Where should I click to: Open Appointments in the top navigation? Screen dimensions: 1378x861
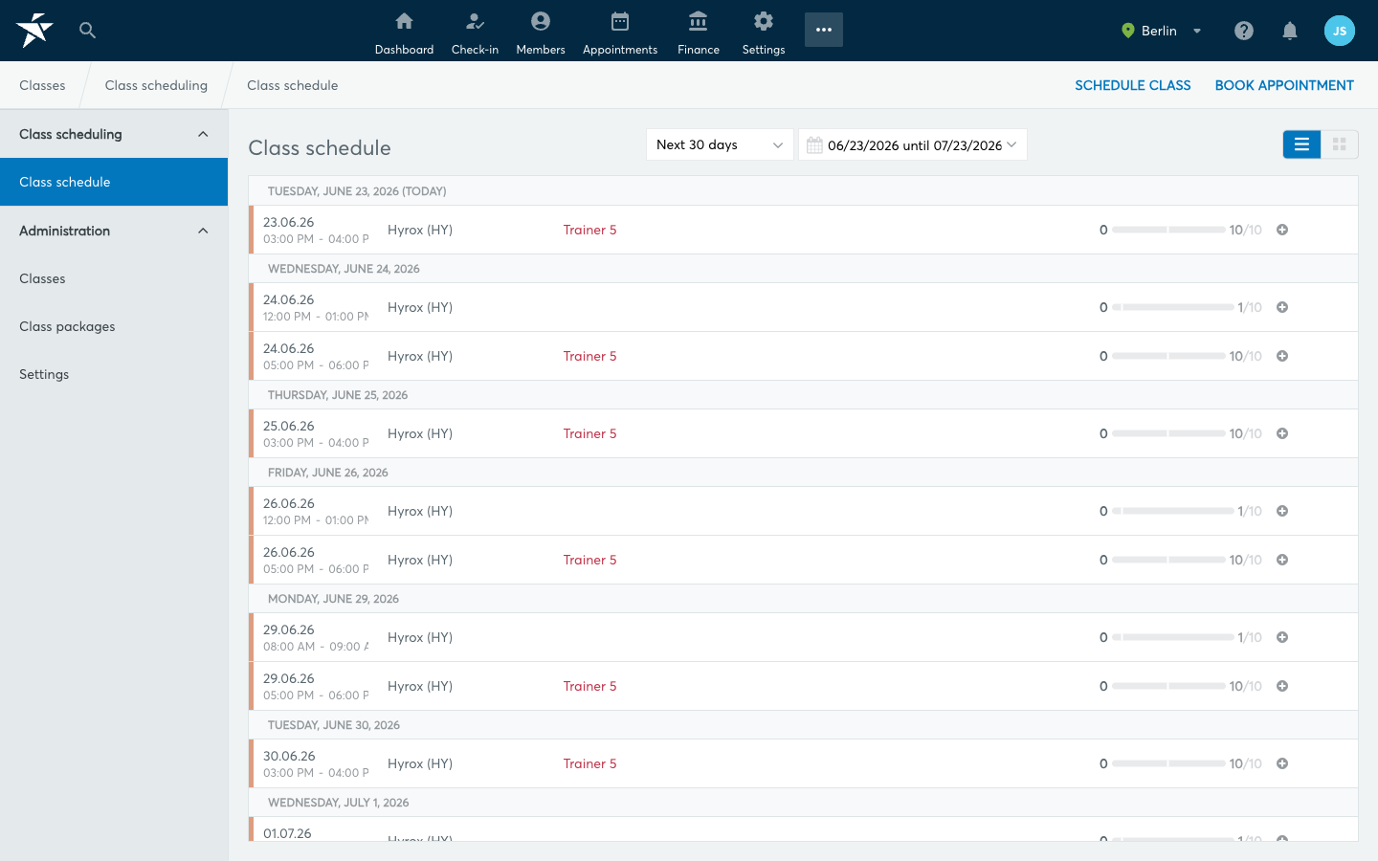(x=620, y=32)
